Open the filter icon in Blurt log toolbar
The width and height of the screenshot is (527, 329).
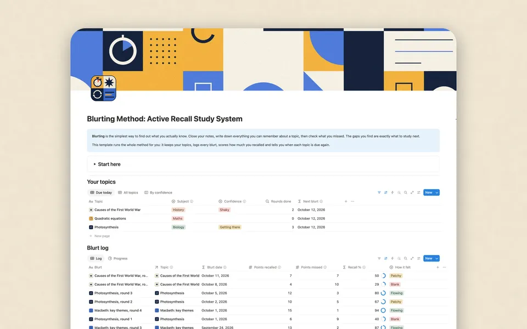click(x=379, y=258)
